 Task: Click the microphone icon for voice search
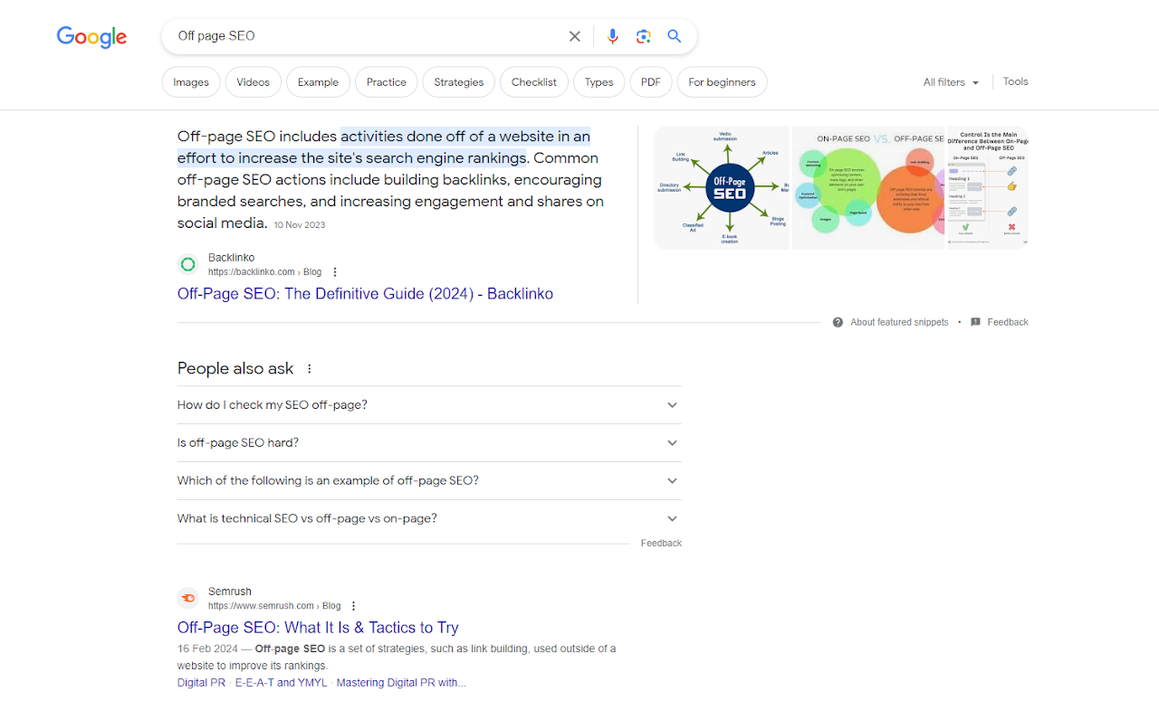(x=612, y=36)
